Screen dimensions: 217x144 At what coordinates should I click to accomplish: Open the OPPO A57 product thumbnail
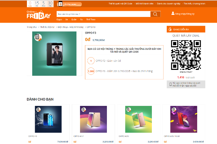pos(93,119)
